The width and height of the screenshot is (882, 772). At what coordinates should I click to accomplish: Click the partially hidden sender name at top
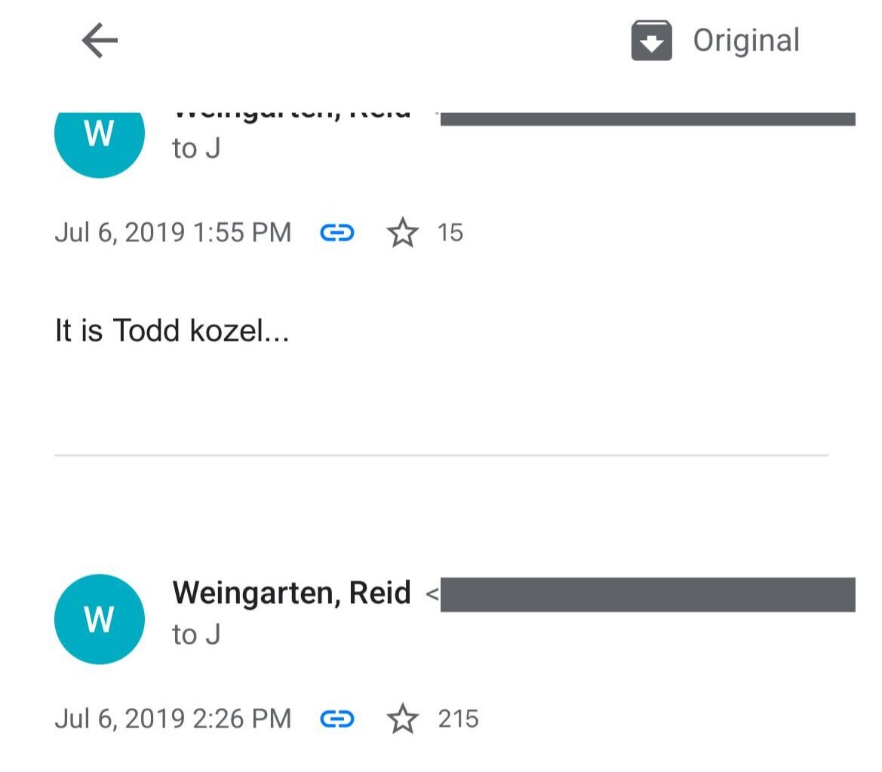pos(291,115)
